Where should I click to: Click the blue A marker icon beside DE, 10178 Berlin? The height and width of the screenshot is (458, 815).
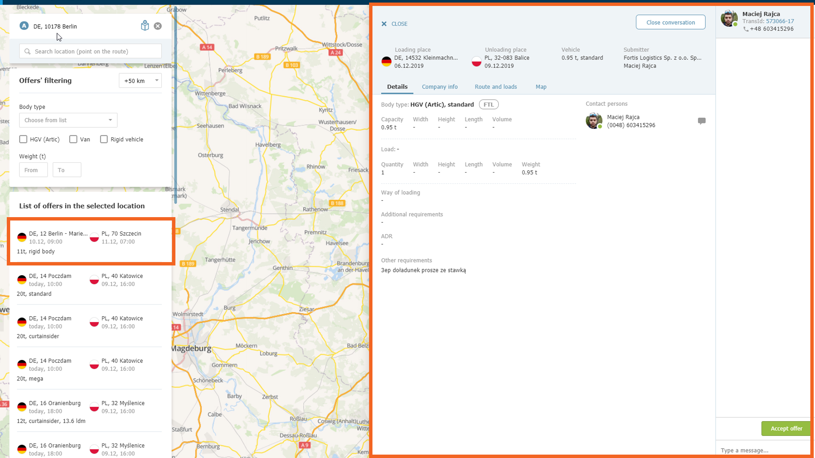[24, 26]
